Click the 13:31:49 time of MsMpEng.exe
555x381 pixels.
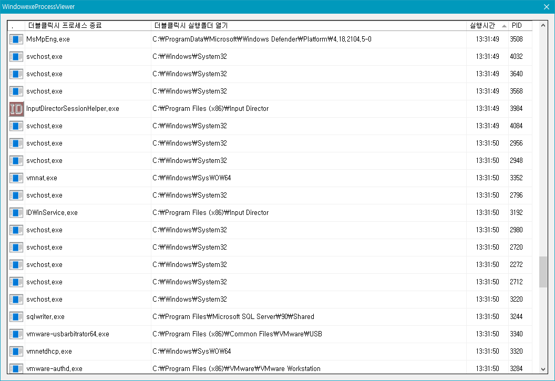click(x=487, y=39)
